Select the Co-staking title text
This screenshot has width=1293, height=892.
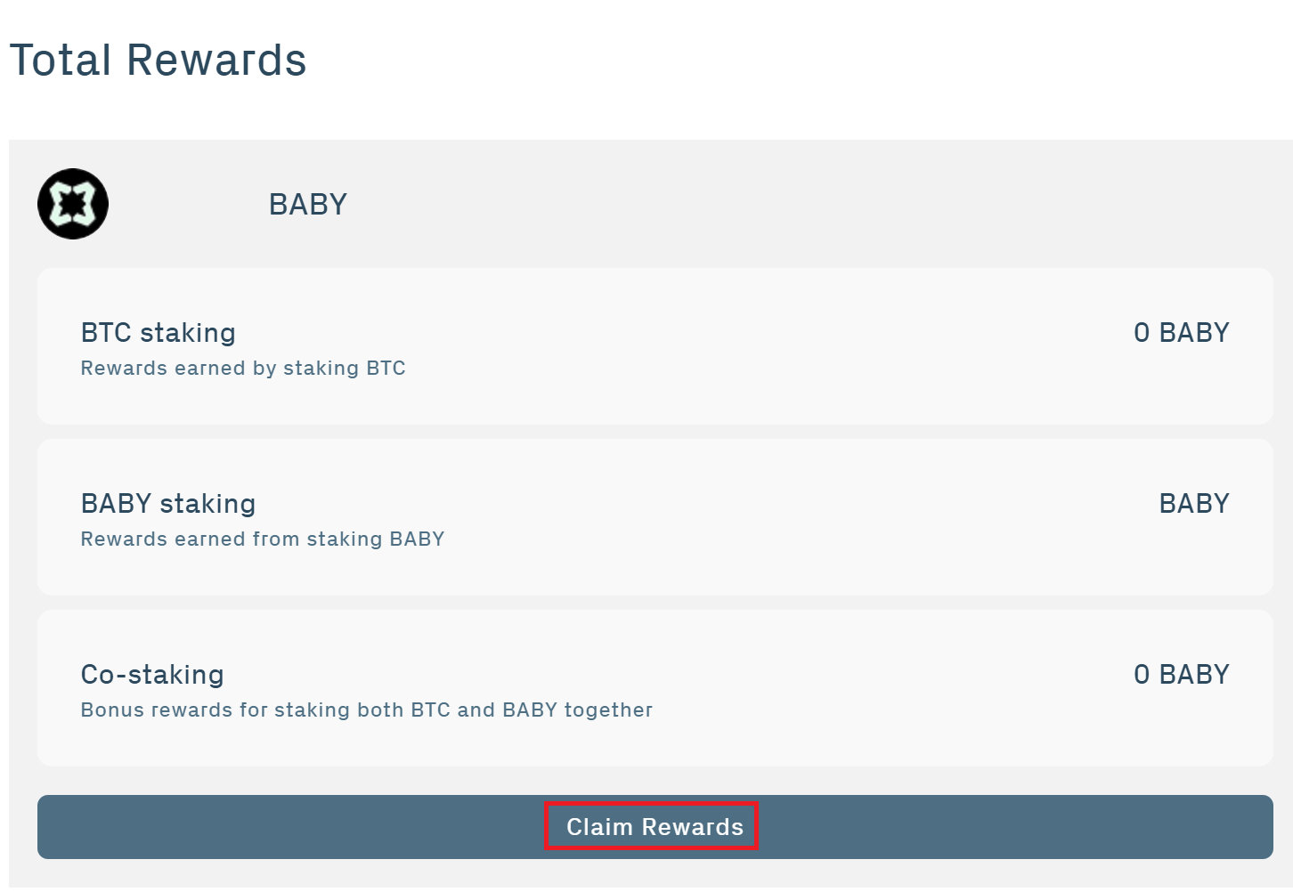tap(152, 674)
